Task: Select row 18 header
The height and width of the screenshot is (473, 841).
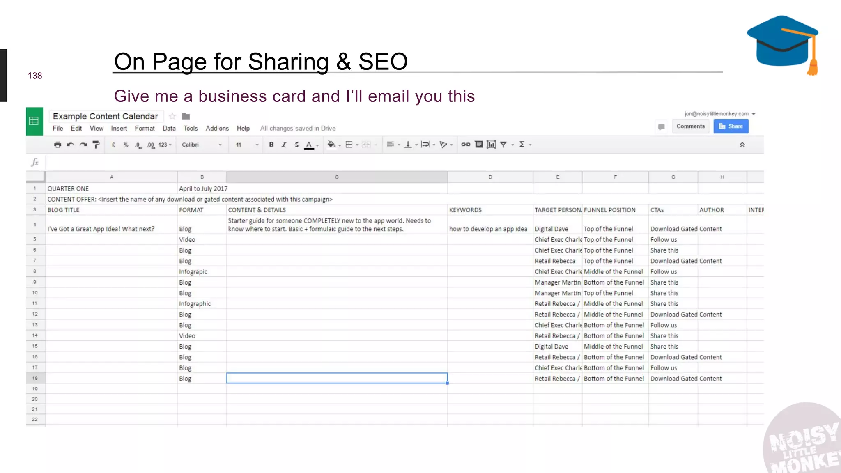Action: tap(35, 378)
